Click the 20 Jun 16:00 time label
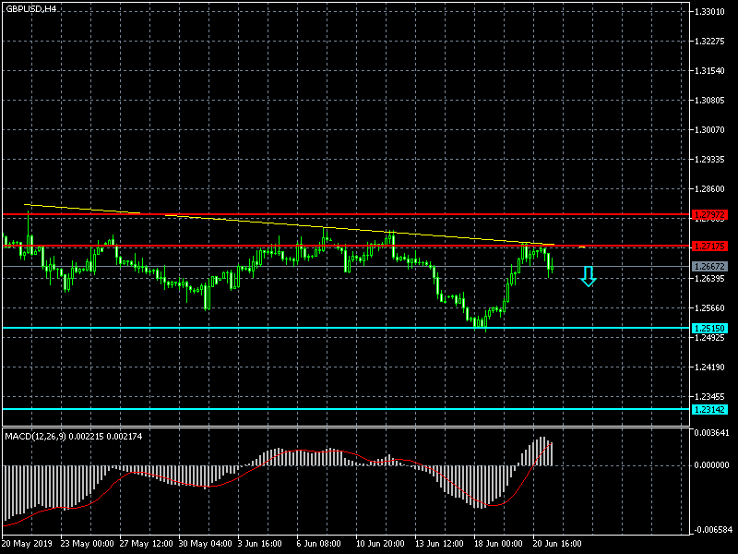Image resolution: width=738 pixels, height=554 pixels. 556,544
